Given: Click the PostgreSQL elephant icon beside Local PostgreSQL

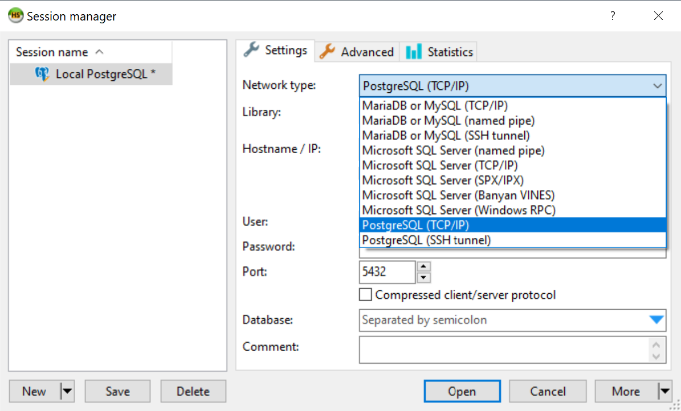Looking at the screenshot, I should 42,74.
